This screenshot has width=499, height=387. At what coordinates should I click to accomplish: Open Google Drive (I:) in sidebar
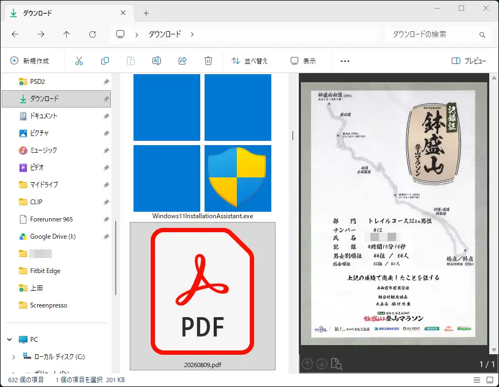coord(56,236)
